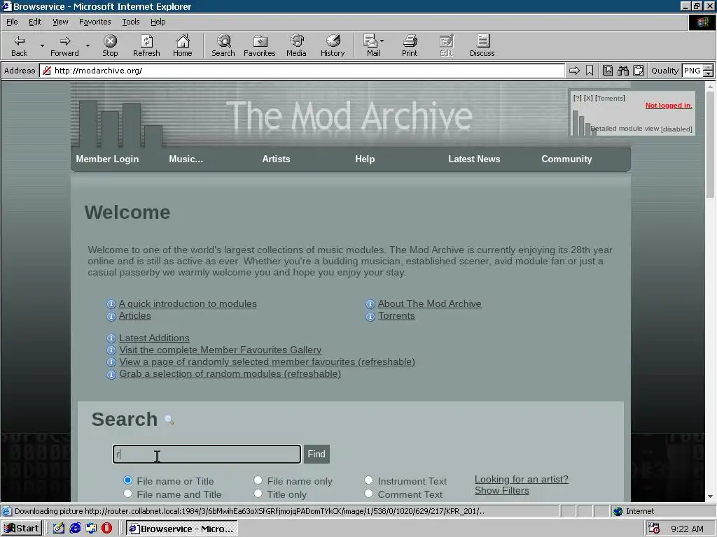Select the File name and Title radio
The image size is (717, 537).
pos(127,494)
